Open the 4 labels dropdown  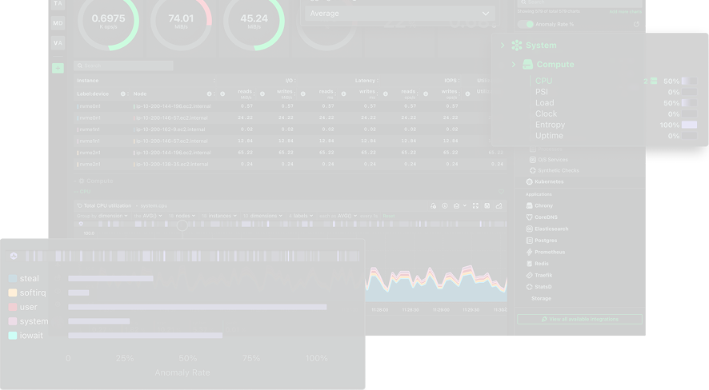(x=301, y=216)
